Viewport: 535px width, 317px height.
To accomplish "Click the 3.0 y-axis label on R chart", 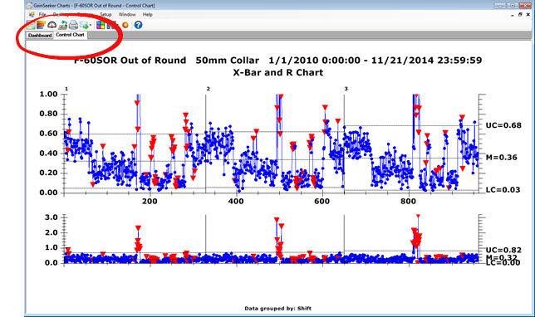I will coord(52,217).
